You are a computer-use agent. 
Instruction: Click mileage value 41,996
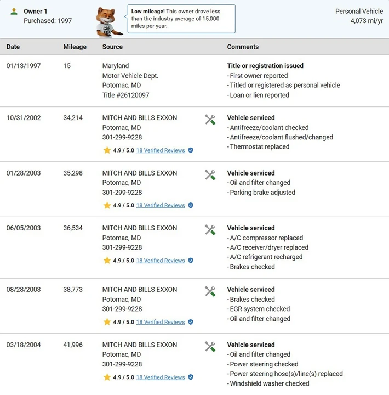(x=73, y=345)
